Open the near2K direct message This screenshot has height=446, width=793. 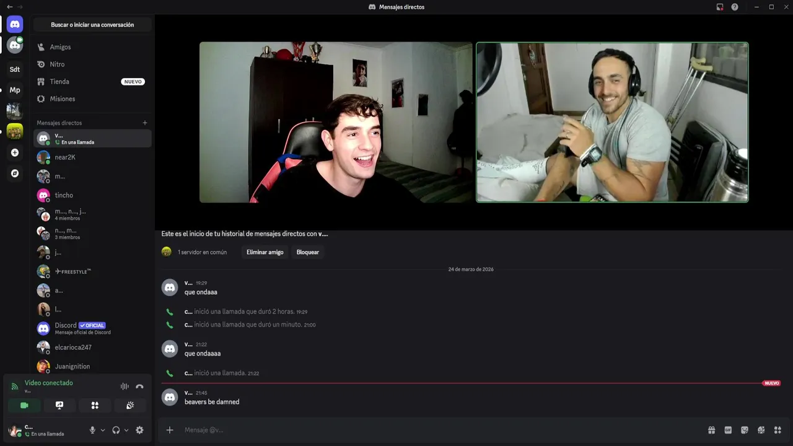click(x=92, y=157)
